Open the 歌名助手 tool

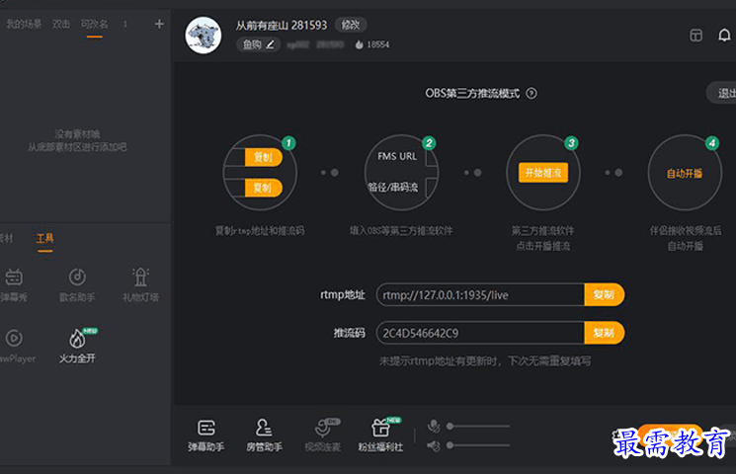point(77,285)
